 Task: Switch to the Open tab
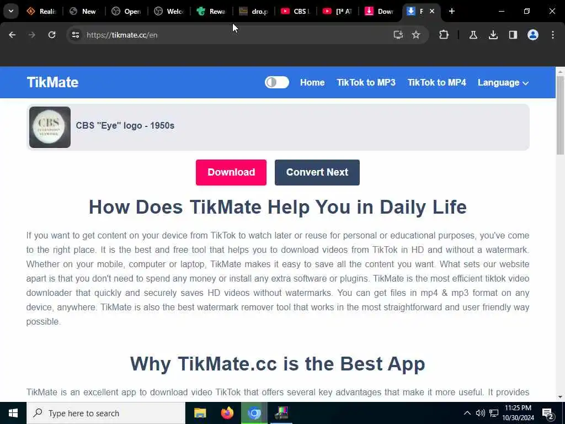126,11
